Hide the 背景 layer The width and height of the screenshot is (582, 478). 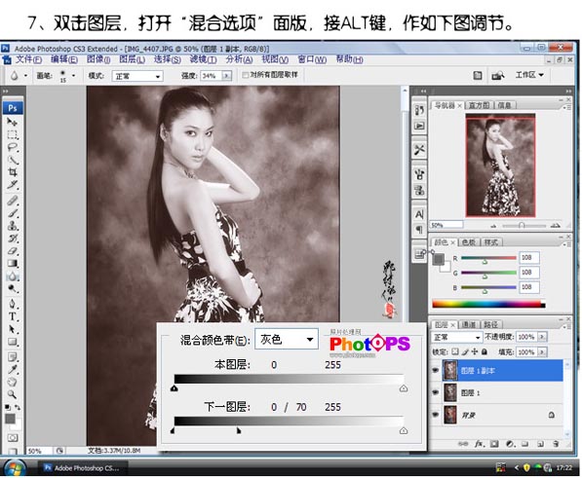tap(435, 415)
